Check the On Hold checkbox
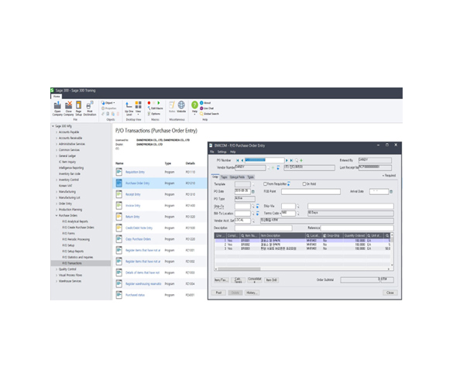The width and height of the screenshot is (453, 387). pyautogui.click(x=304, y=184)
